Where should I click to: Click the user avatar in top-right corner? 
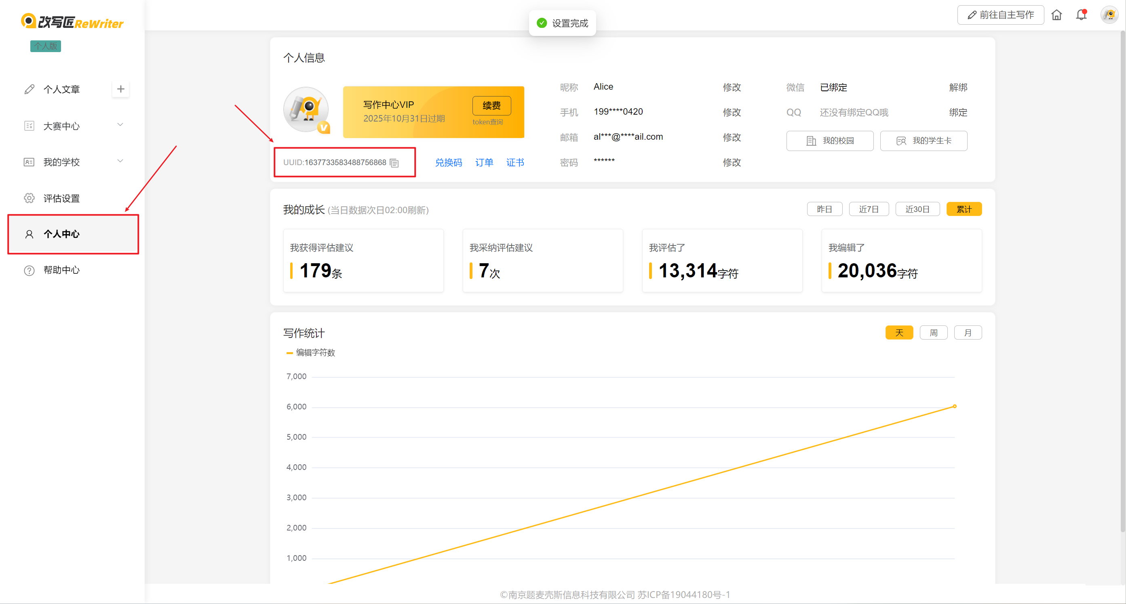(x=1109, y=15)
